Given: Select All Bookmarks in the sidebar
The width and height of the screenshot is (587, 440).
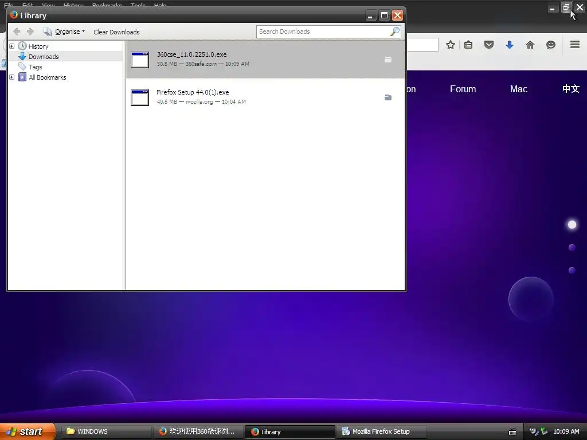Looking at the screenshot, I should click(x=47, y=77).
